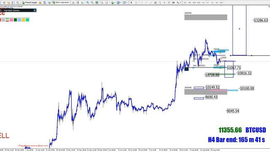Switch chart to line chart mode

pos(82,3)
